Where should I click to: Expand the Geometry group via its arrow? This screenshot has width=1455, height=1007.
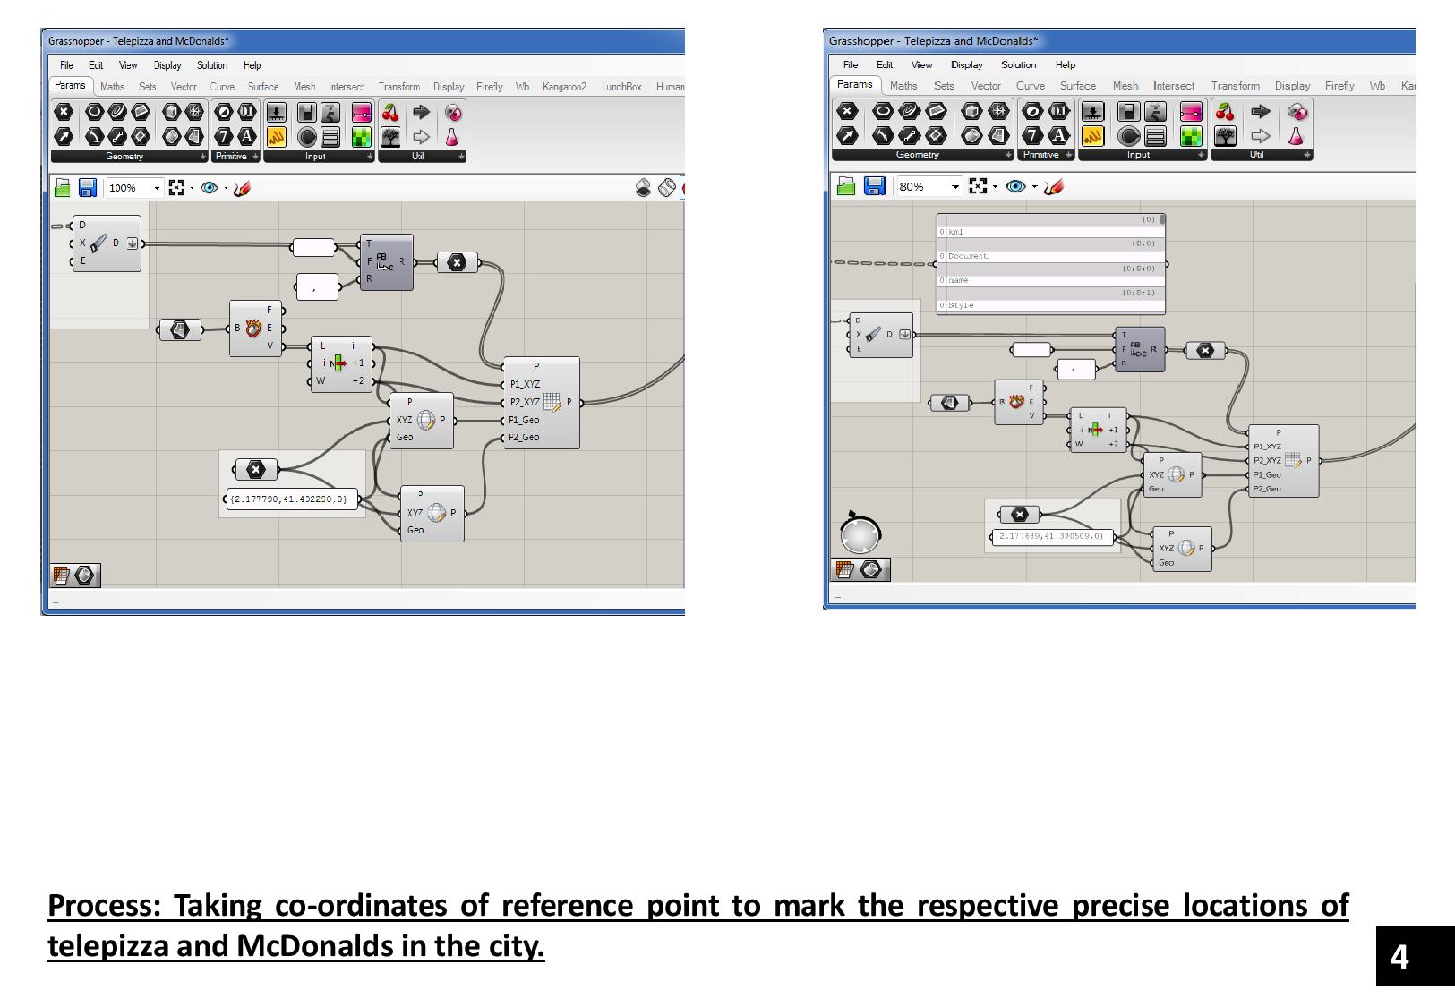[x=202, y=156]
